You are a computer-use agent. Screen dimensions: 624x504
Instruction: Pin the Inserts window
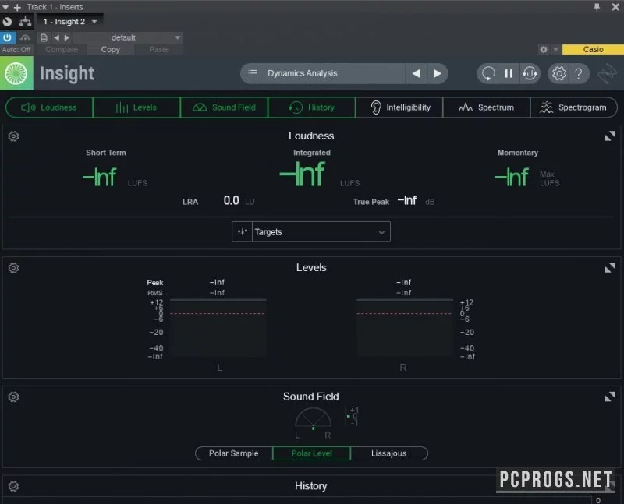click(x=597, y=7)
